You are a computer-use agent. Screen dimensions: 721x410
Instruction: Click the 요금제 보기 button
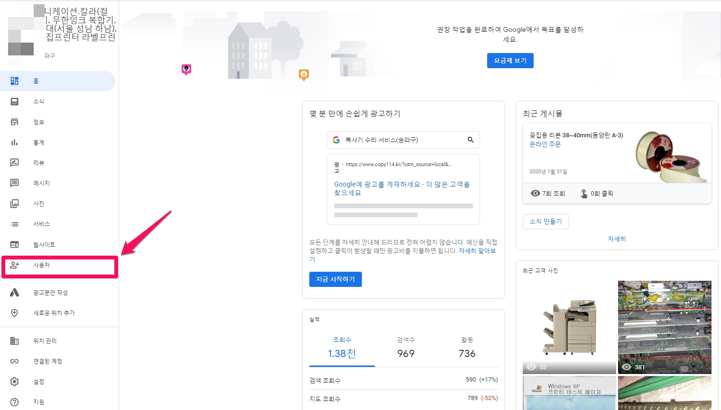510,61
